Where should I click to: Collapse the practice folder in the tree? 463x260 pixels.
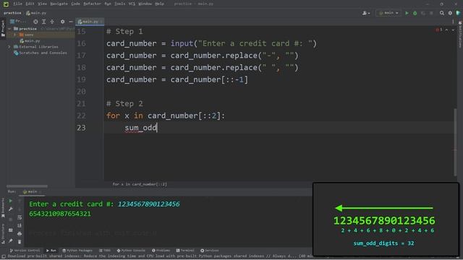click(x=9, y=29)
